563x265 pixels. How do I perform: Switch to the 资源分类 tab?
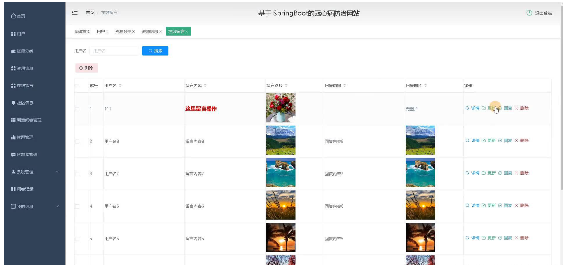point(123,31)
